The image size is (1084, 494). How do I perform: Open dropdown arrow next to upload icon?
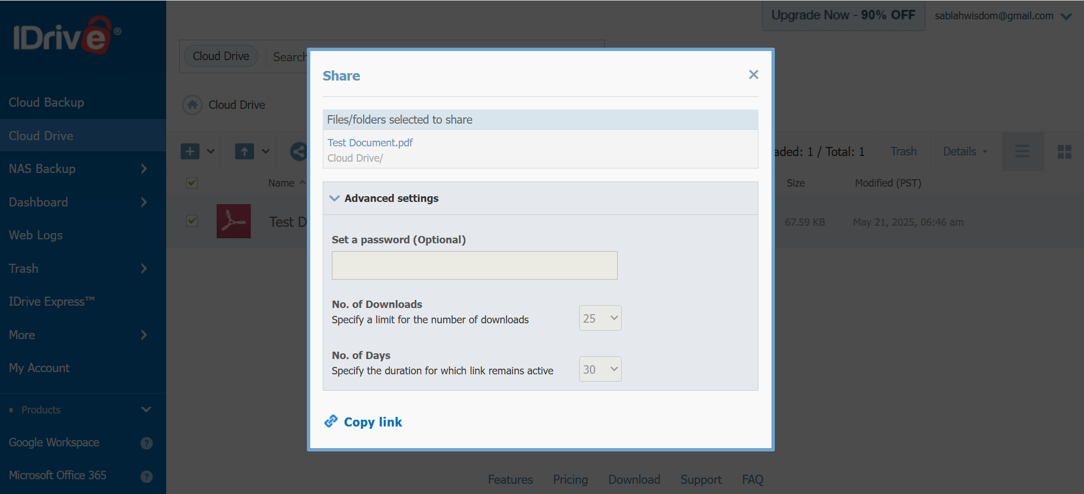pos(265,151)
